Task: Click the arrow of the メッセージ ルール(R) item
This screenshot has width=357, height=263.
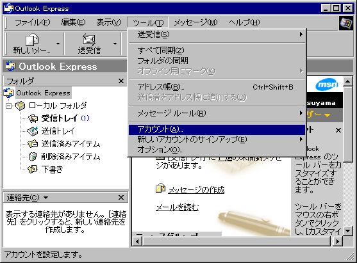Action: click(x=301, y=113)
